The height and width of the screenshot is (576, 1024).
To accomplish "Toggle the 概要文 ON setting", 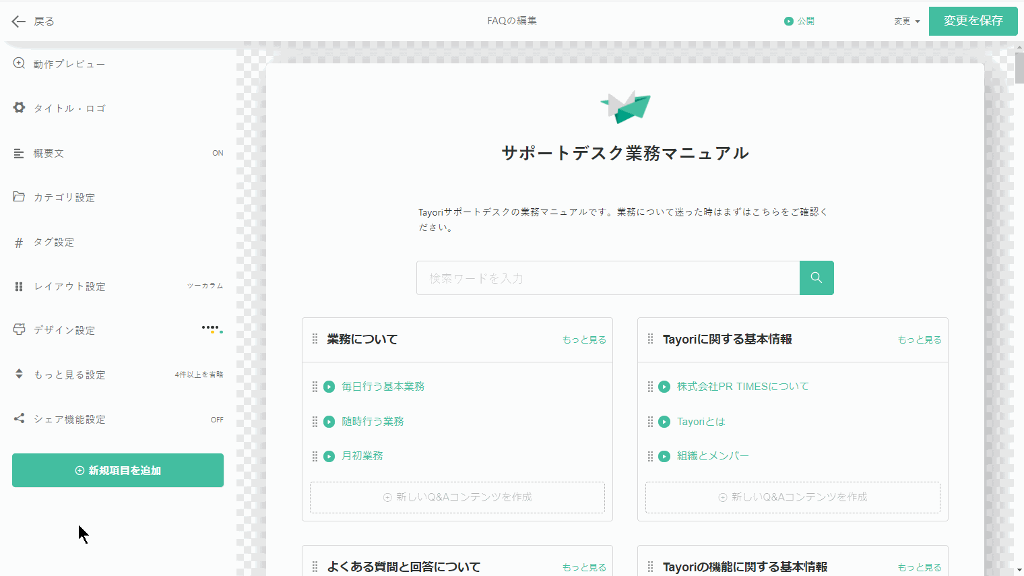I will (218, 153).
